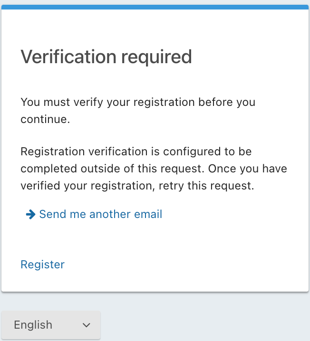This screenshot has width=310, height=341.
Task: Click the Verification required heading
Action: (106, 57)
